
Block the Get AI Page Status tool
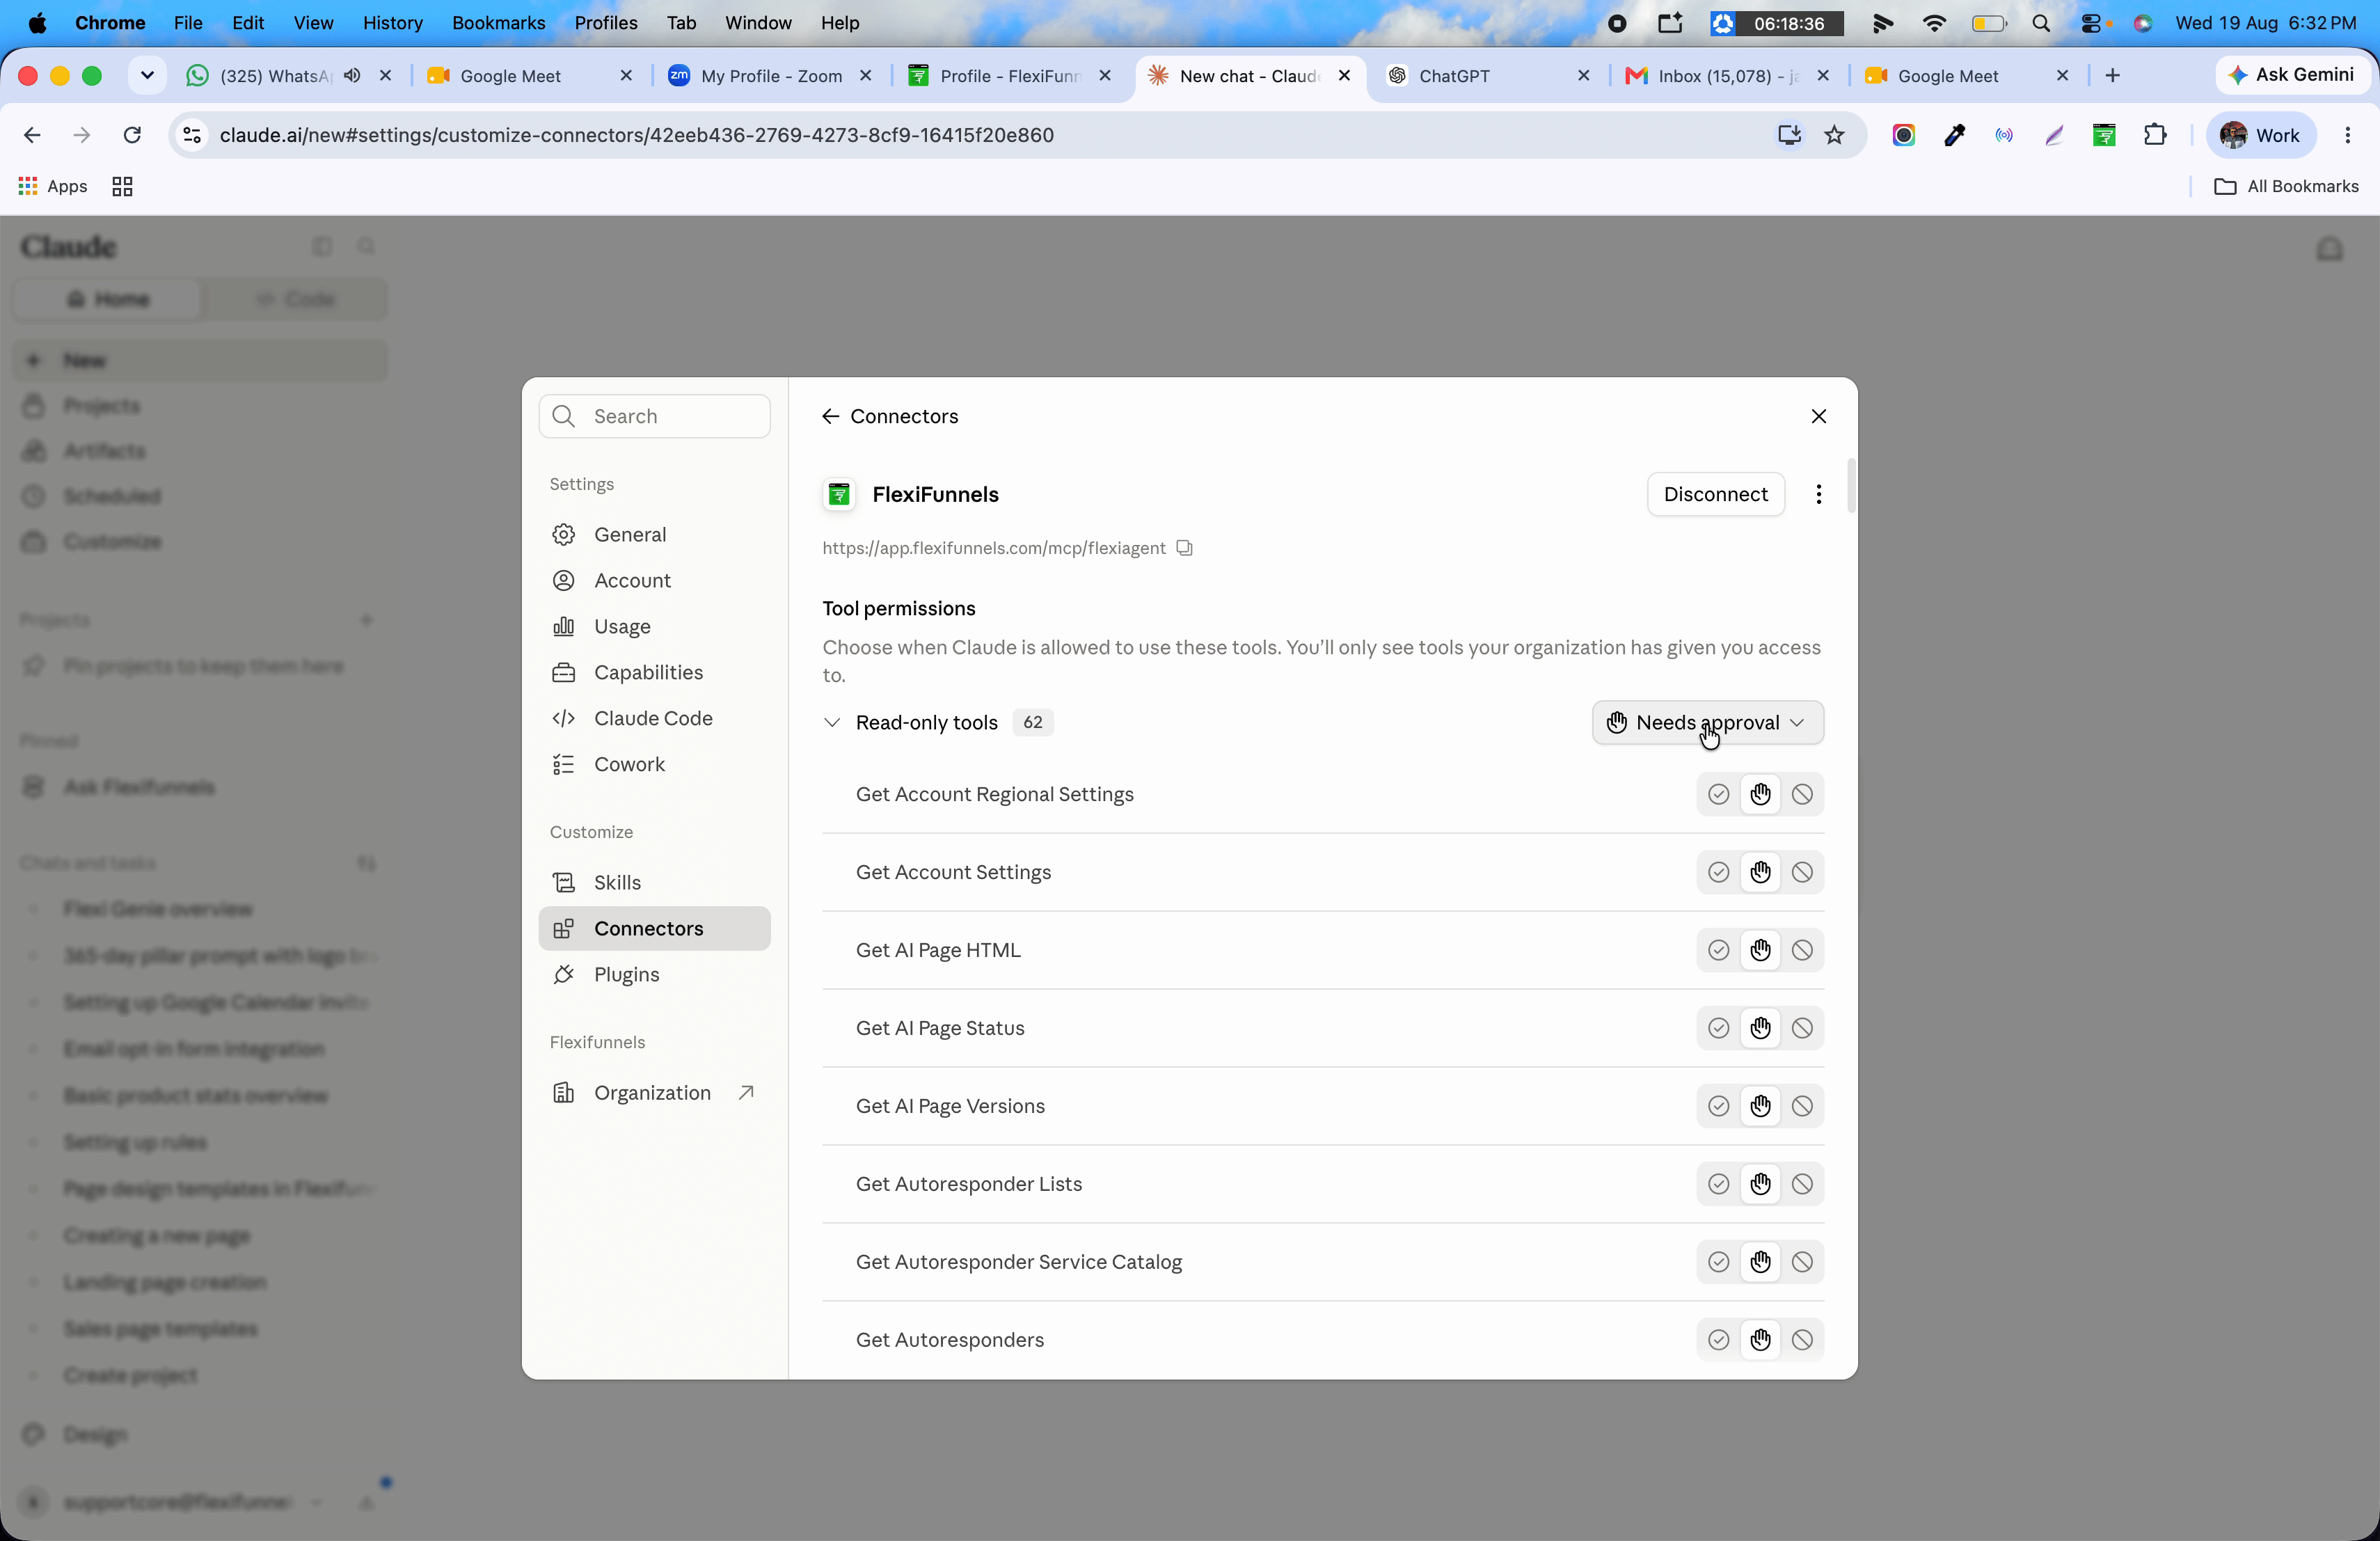pos(1802,1028)
